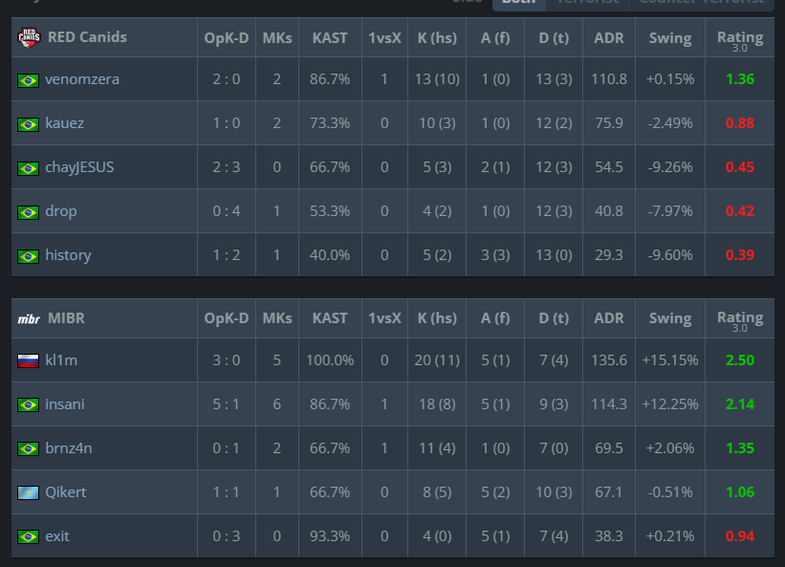
Task: Click the Brazil flag next to insani
Action: (28, 405)
